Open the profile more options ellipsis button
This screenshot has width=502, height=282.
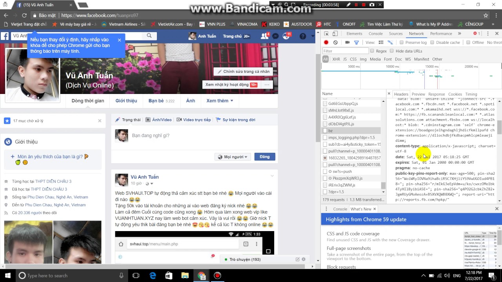267,85
